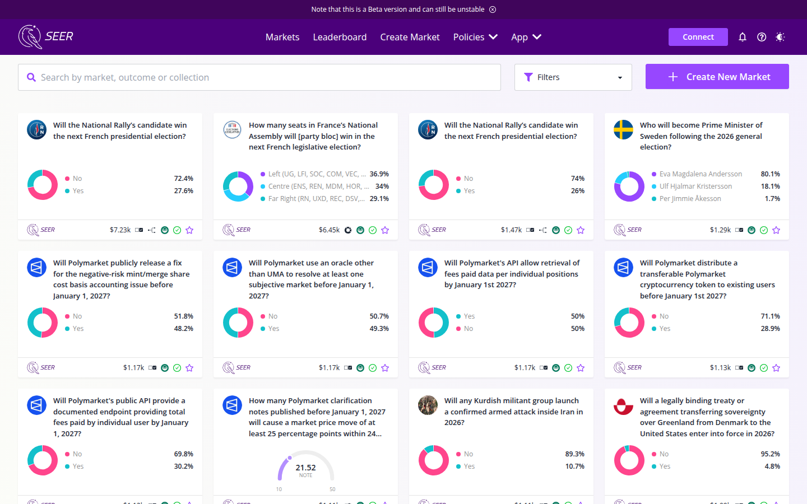Favorite the transferable Polymarket token market
Image resolution: width=807 pixels, height=504 pixels.
pyautogui.click(x=776, y=368)
